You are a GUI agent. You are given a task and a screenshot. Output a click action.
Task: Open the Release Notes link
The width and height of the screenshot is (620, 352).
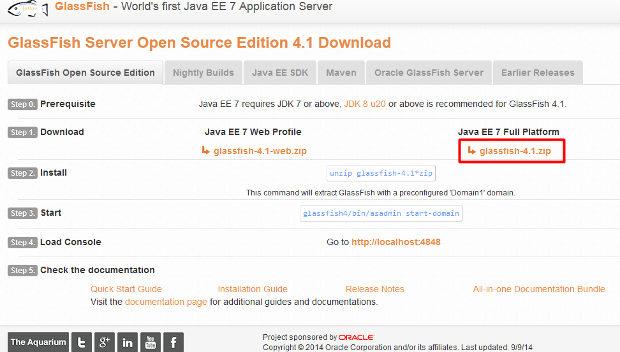375,289
